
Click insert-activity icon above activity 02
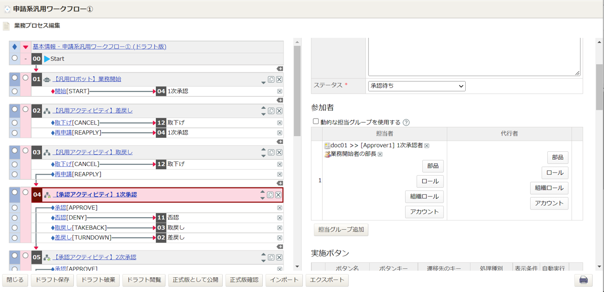click(x=280, y=100)
